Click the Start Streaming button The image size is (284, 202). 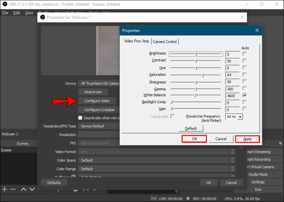264,152
